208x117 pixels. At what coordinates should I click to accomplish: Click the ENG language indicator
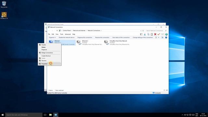tap(197, 115)
